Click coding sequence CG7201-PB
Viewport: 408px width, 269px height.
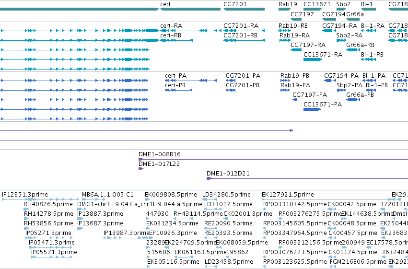point(231,90)
